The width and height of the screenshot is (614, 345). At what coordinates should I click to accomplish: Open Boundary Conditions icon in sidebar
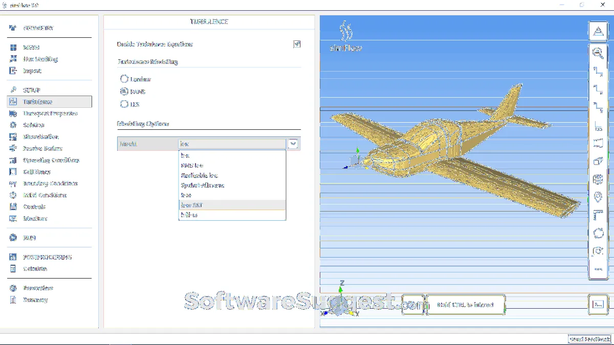click(x=13, y=183)
